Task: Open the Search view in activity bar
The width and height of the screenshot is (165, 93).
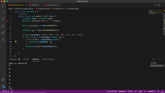Action: coord(3,12)
